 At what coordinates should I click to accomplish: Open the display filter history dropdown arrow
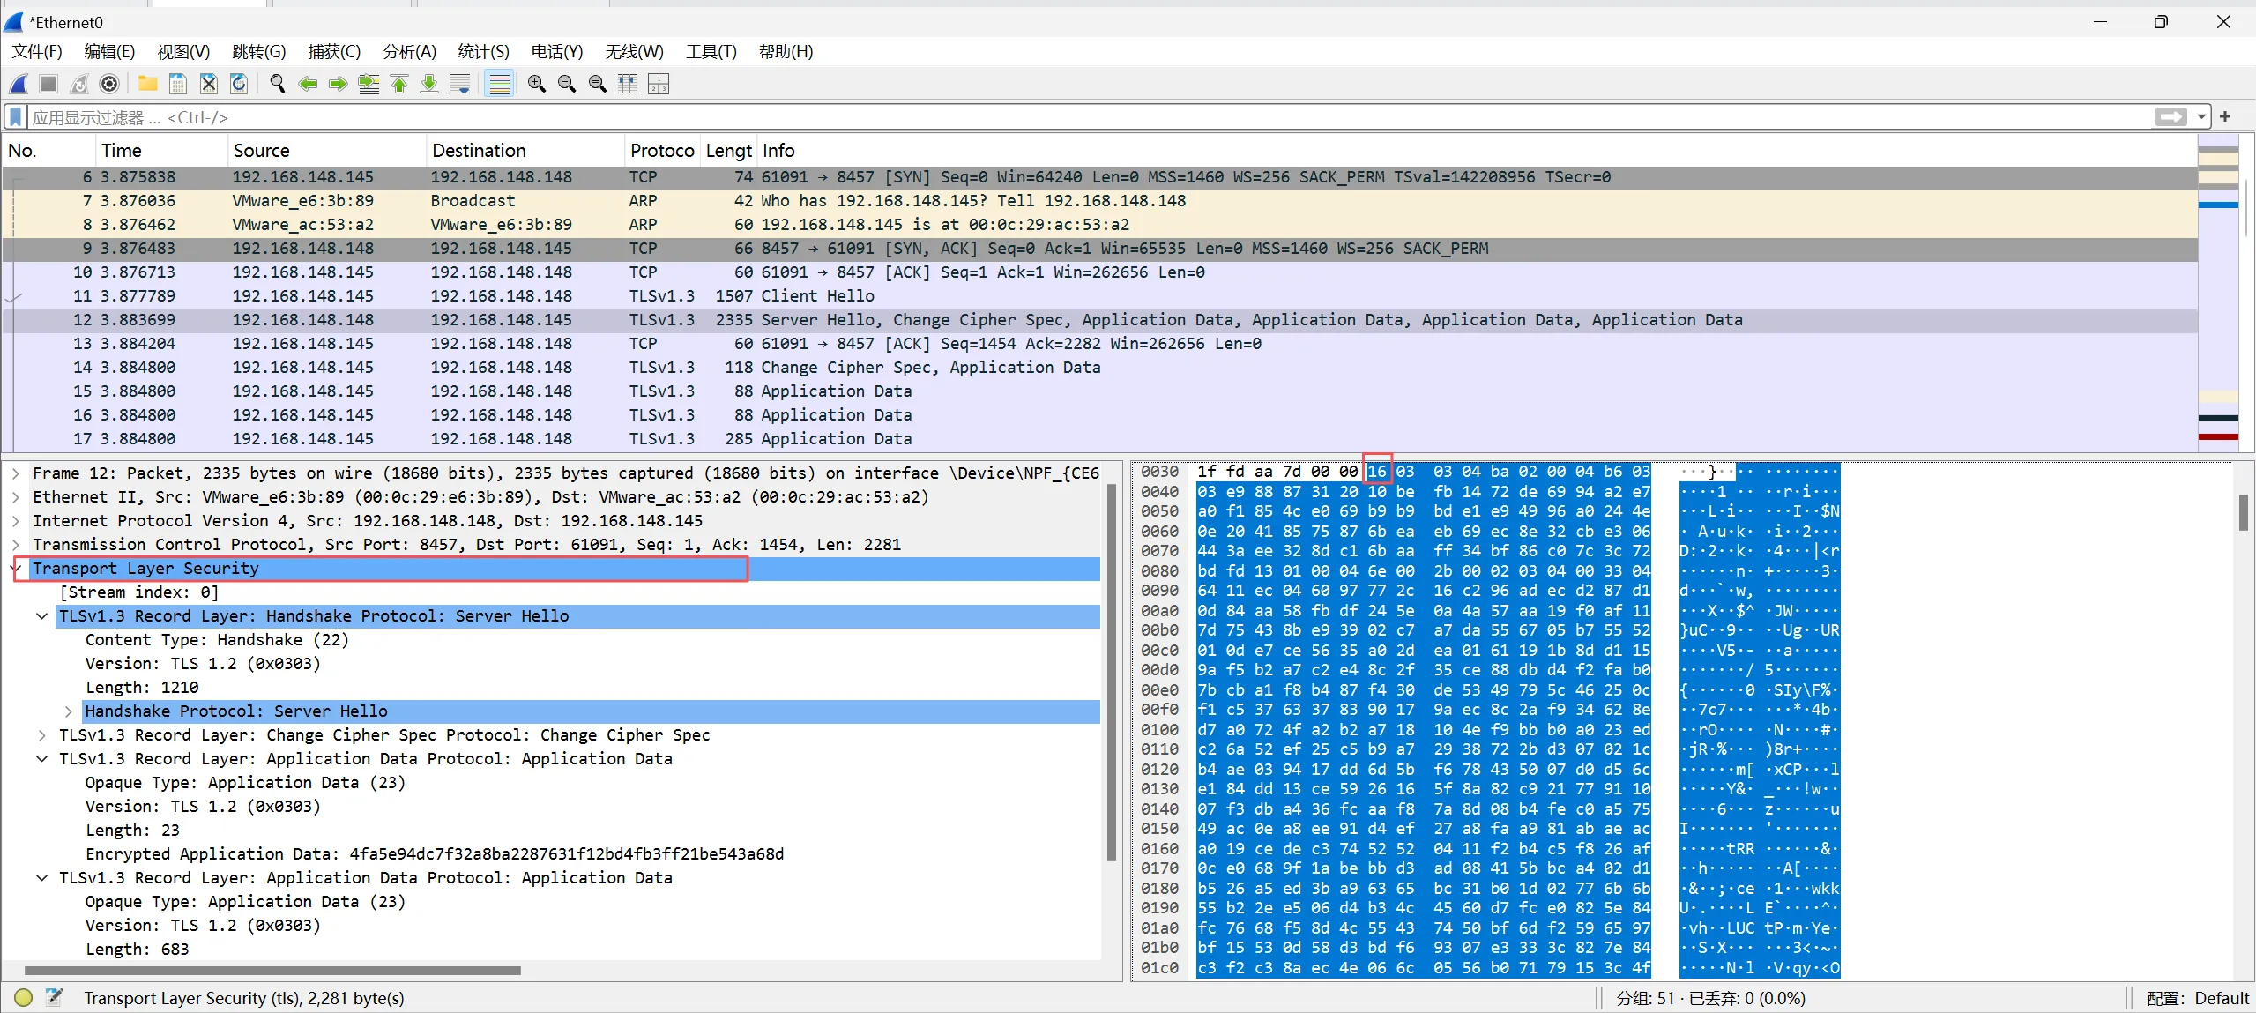click(x=2201, y=117)
